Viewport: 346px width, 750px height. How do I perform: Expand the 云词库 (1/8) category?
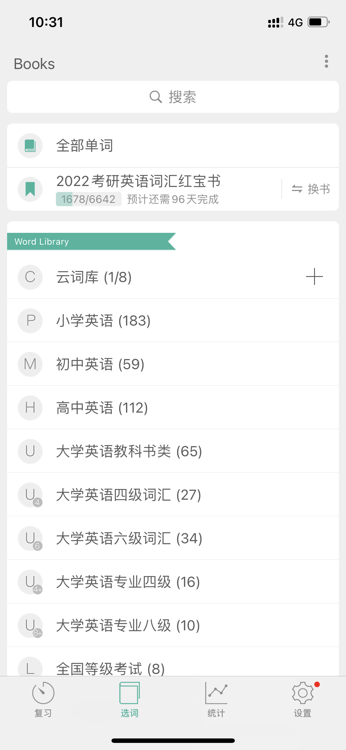pyautogui.click(x=94, y=277)
